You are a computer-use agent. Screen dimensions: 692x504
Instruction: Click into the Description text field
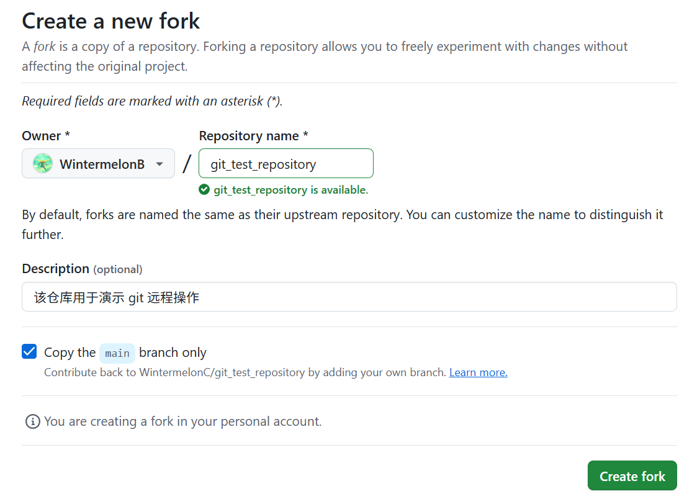(x=349, y=297)
